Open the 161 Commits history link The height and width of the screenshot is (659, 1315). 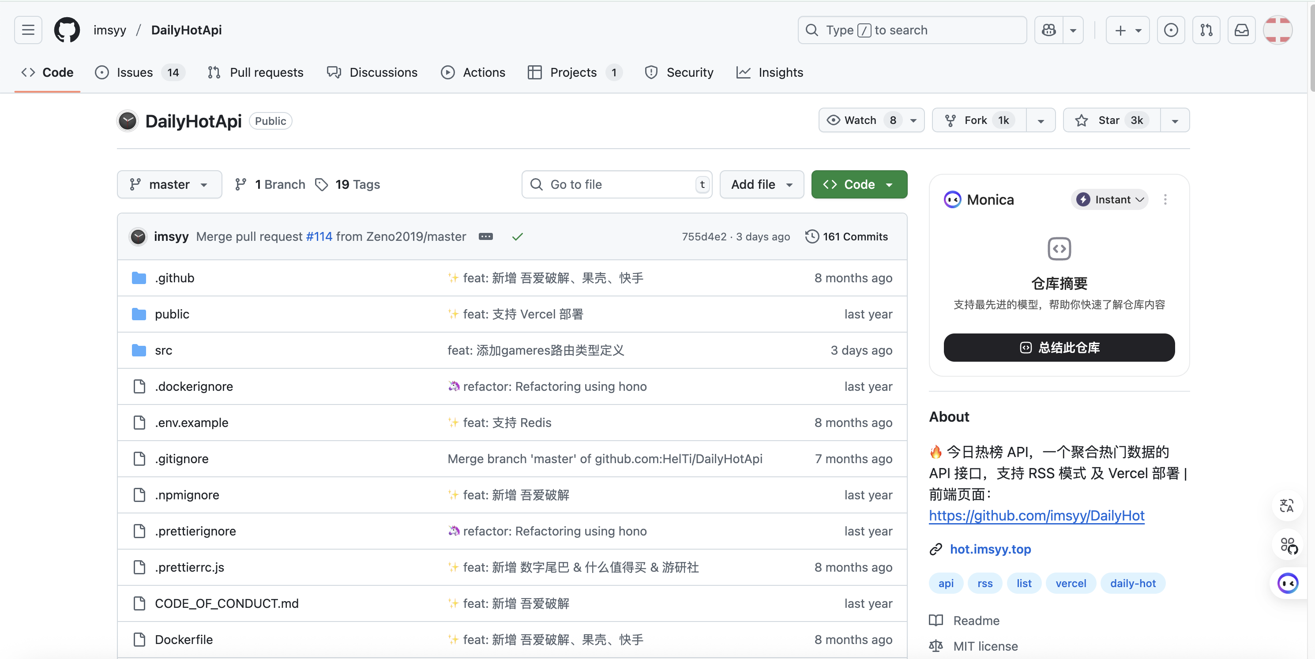point(846,236)
